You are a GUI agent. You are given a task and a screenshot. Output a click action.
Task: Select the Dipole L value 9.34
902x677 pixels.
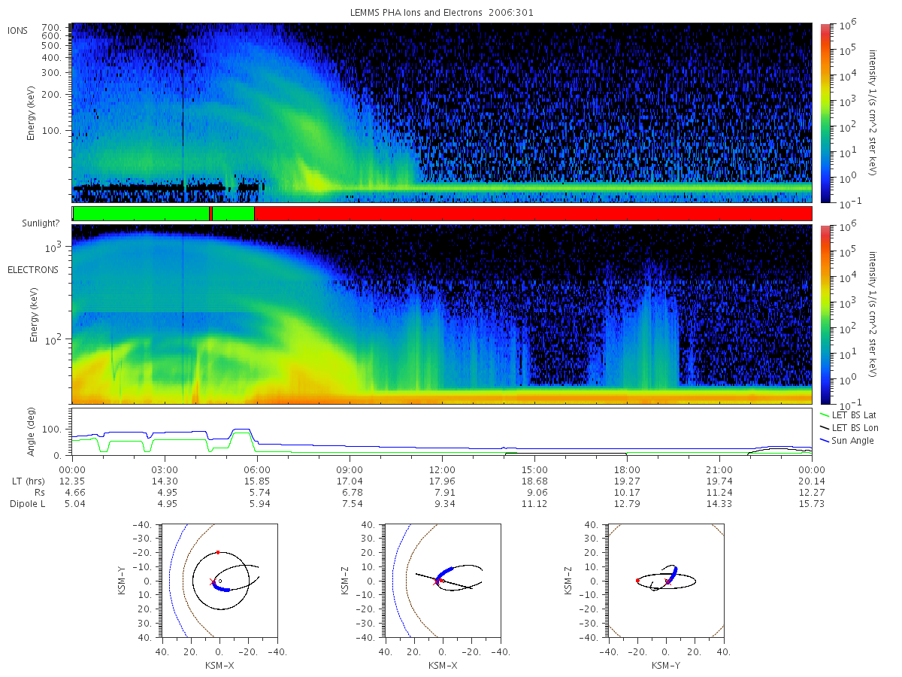pyautogui.click(x=442, y=503)
